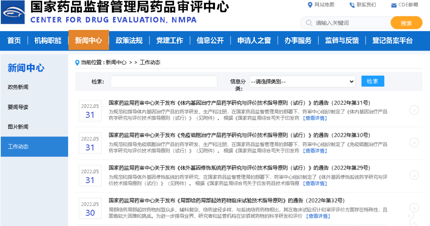Click the 联系我们 phone icon

[x=352, y=5]
